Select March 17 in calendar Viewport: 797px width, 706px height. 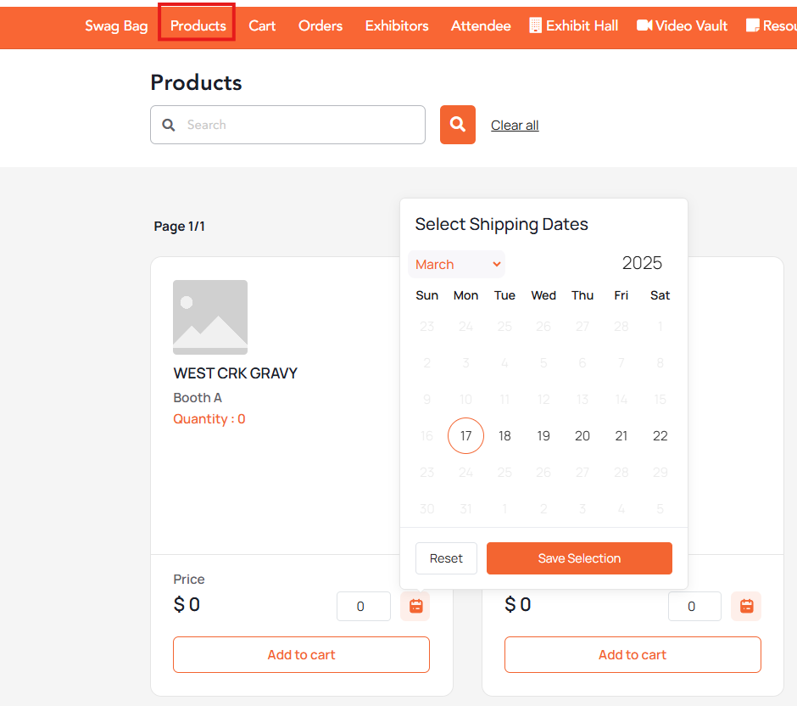pos(465,435)
